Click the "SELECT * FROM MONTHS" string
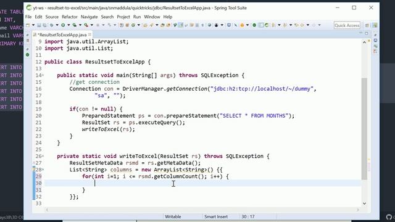The height and width of the screenshot is (222, 395). (x=254, y=116)
